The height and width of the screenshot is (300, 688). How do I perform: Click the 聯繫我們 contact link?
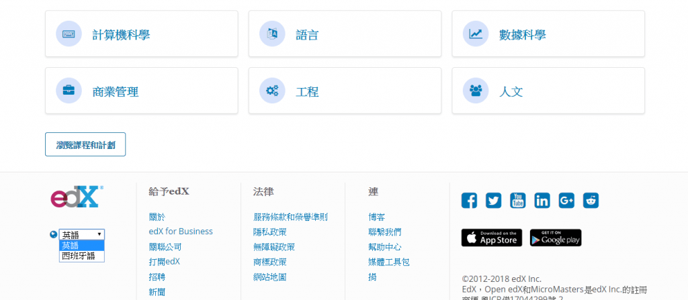pyautogui.click(x=384, y=232)
